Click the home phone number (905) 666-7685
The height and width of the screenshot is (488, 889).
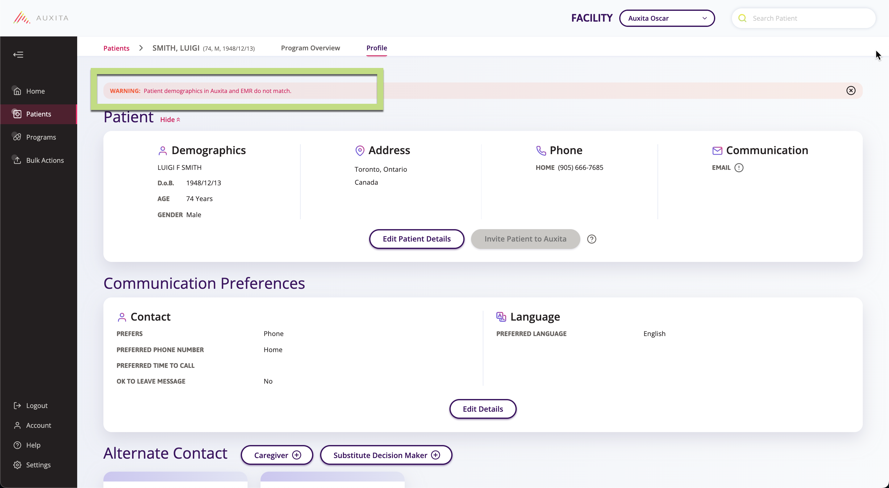tap(580, 167)
